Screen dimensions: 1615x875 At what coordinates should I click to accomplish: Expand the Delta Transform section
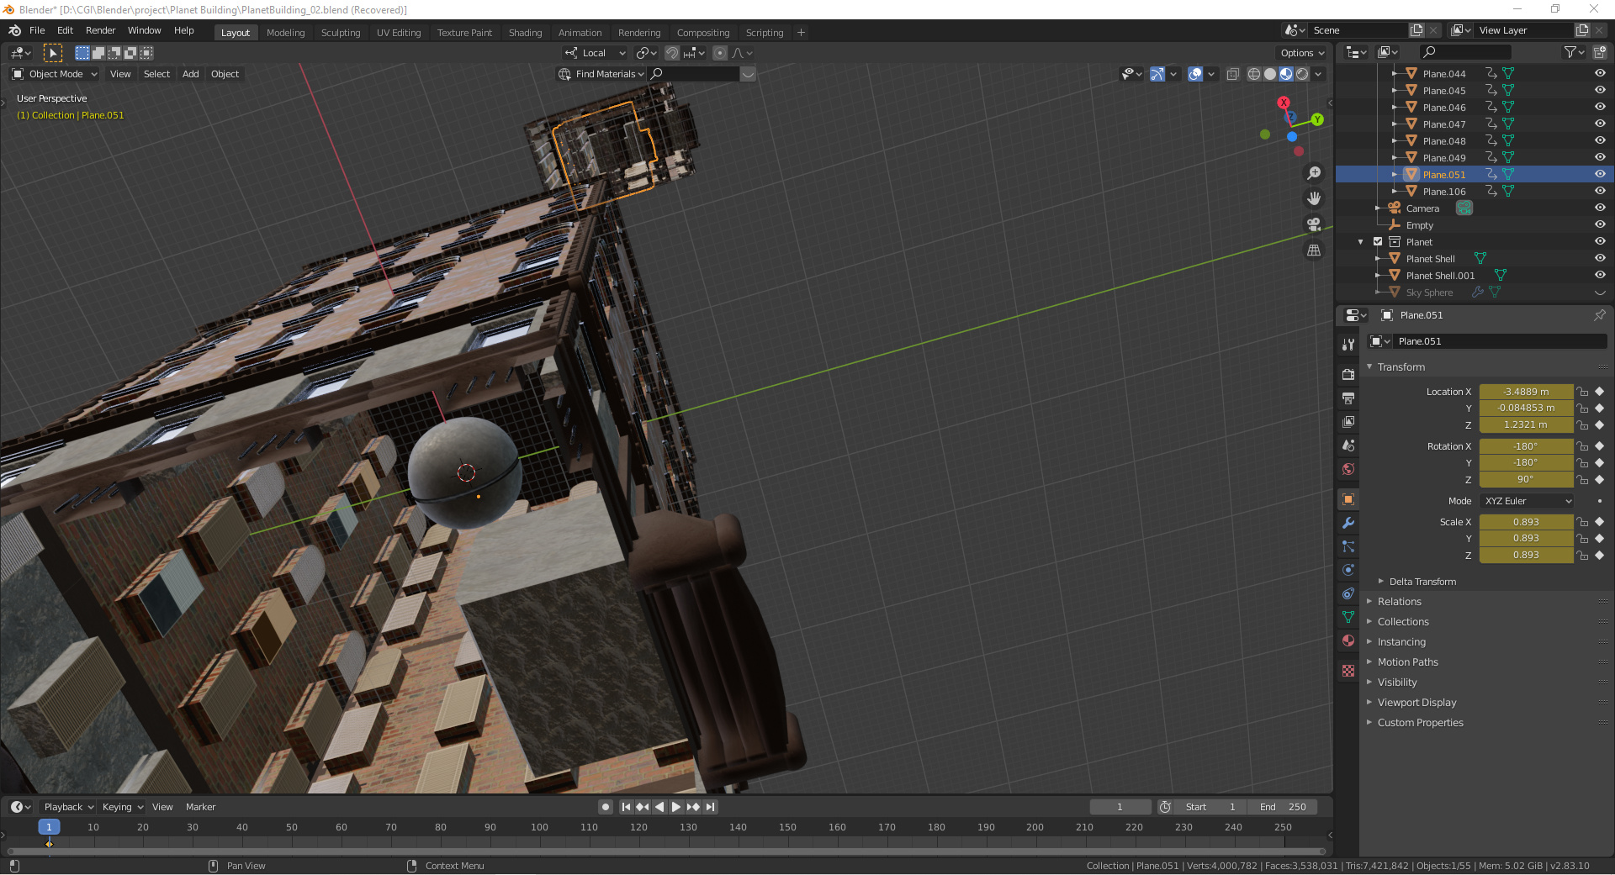tap(1422, 582)
